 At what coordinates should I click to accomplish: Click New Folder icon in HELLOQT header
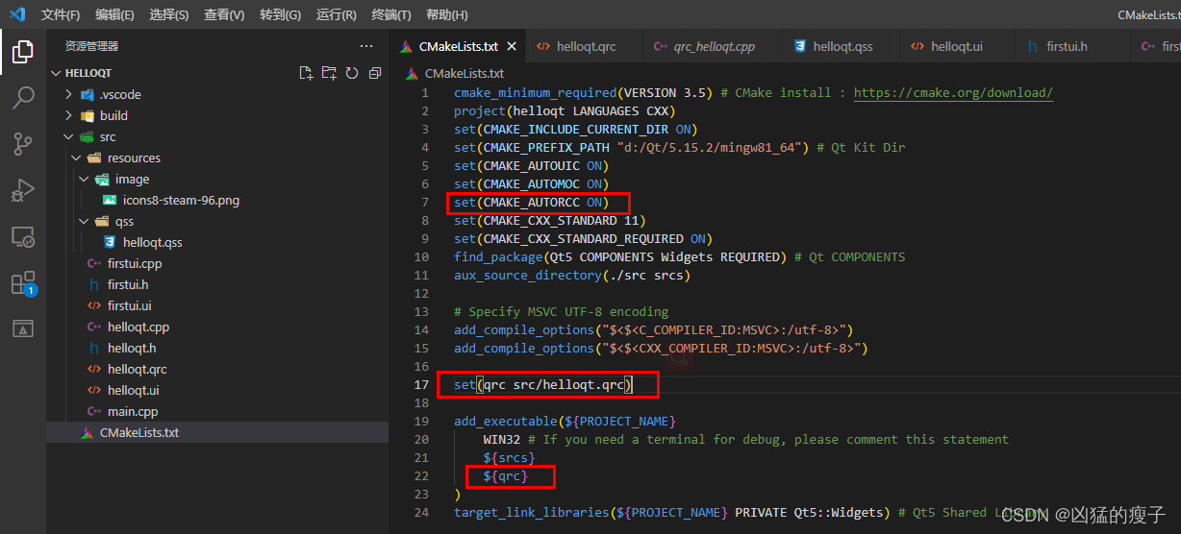(x=329, y=73)
